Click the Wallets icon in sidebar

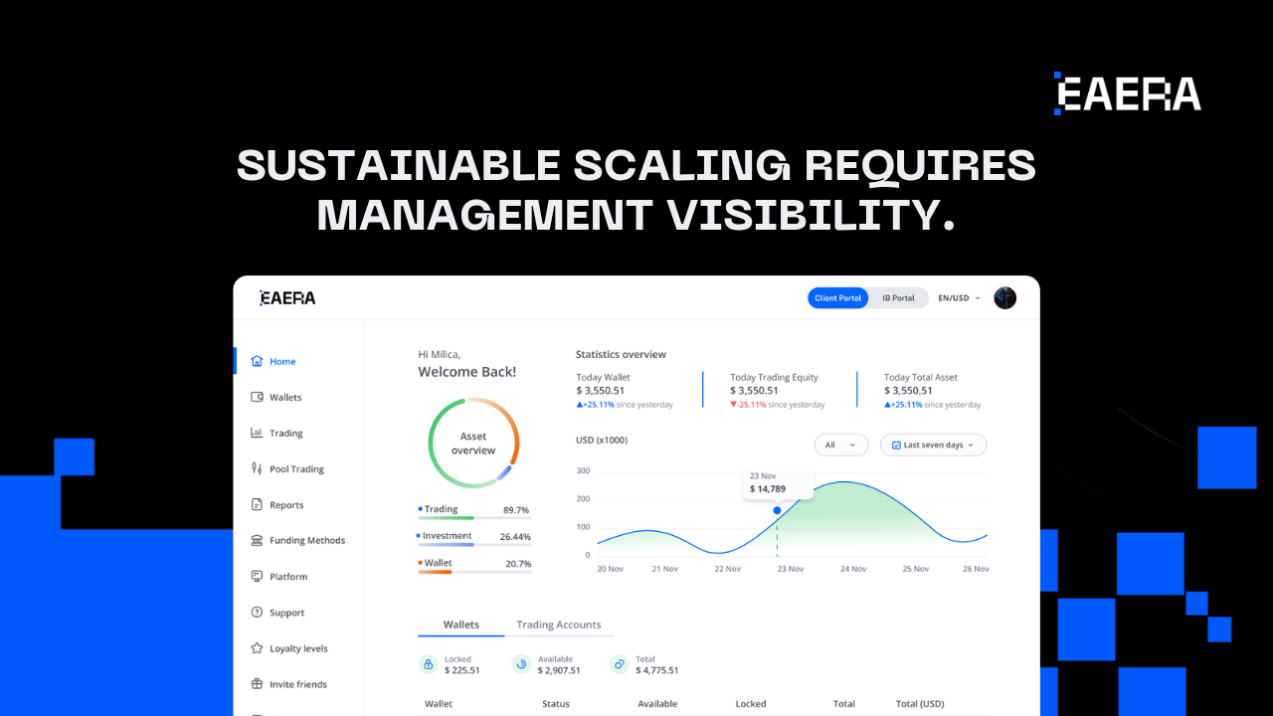coord(258,397)
